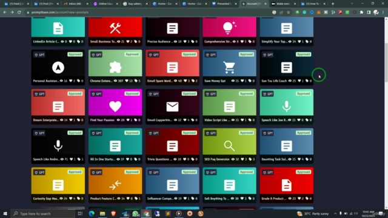Open the tab search dropdown arrow
Image resolution: width=388 pixels, height=218 pixels.
coord(352,4)
